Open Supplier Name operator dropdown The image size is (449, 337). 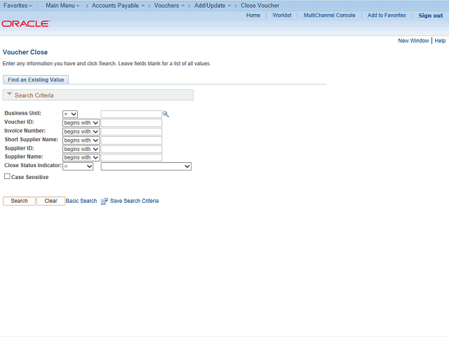(81, 157)
